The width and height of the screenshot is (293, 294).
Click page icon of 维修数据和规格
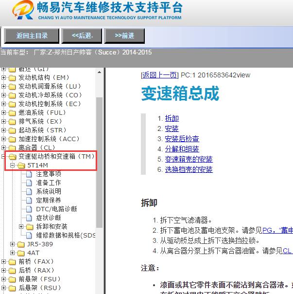point(29,235)
